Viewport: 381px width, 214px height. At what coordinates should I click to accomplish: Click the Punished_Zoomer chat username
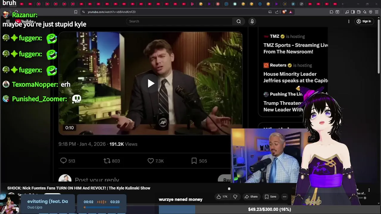tap(39, 99)
